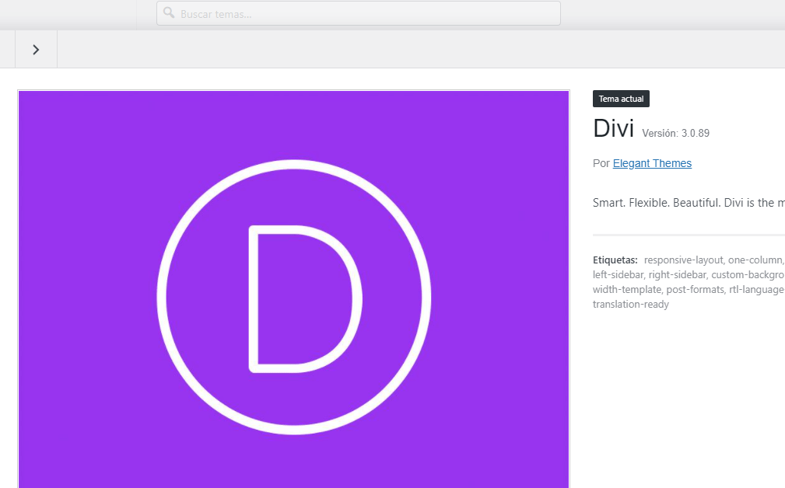Focus the 'Buscar temas...' search field
785x488 pixels.
pyautogui.click(x=359, y=13)
